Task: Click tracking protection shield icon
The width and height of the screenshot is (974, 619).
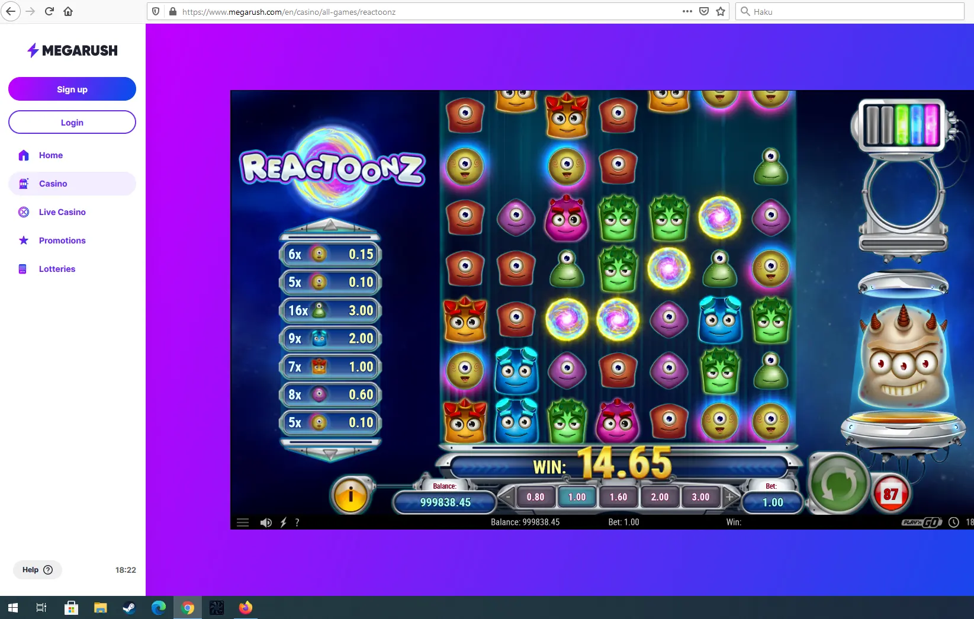Action: [156, 11]
